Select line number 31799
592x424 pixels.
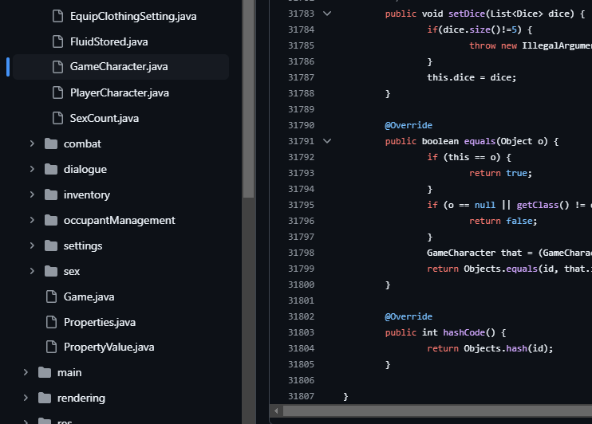[x=301, y=269]
